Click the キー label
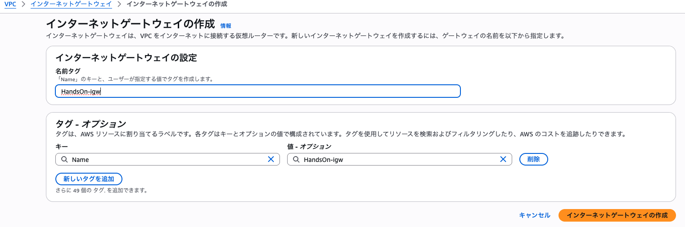Screen dimensions: 685x227 [x=62, y=147]
